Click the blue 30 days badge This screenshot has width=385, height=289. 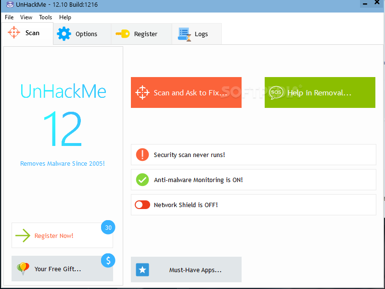coord(108,227)
